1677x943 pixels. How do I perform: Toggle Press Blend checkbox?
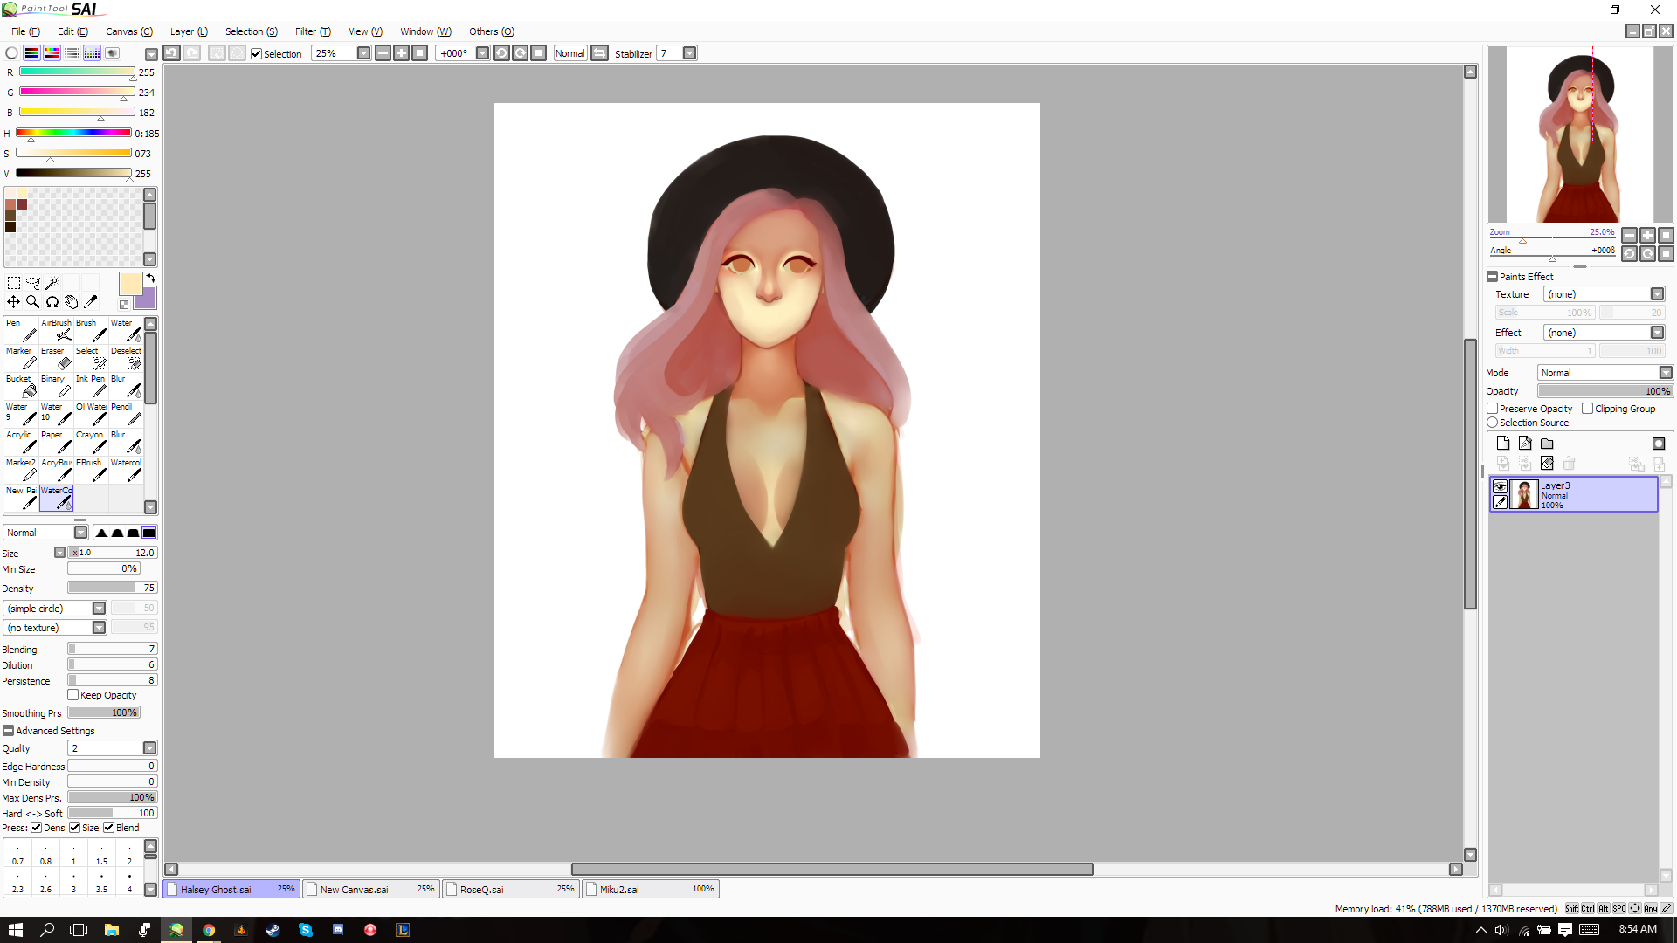click(109, 828)
